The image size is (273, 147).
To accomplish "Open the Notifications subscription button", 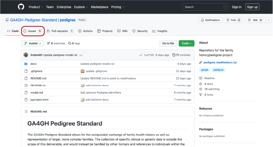I will tap(210, 20).
